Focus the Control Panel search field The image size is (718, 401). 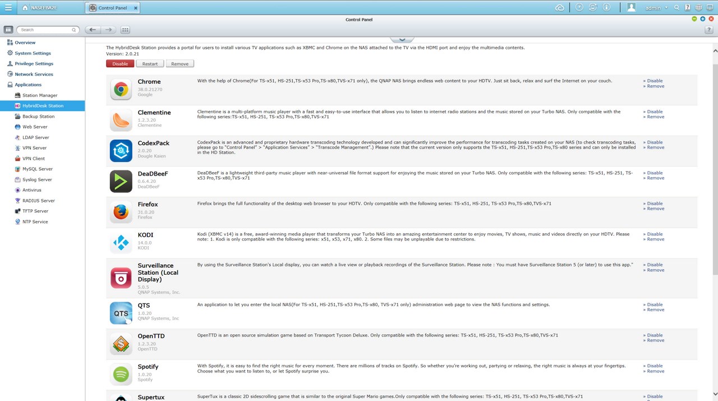click(47, 30)
